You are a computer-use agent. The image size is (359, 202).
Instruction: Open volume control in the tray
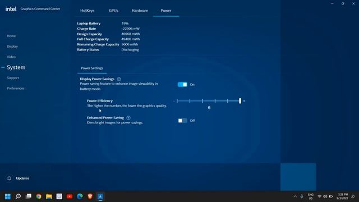[x=325, y=196]
